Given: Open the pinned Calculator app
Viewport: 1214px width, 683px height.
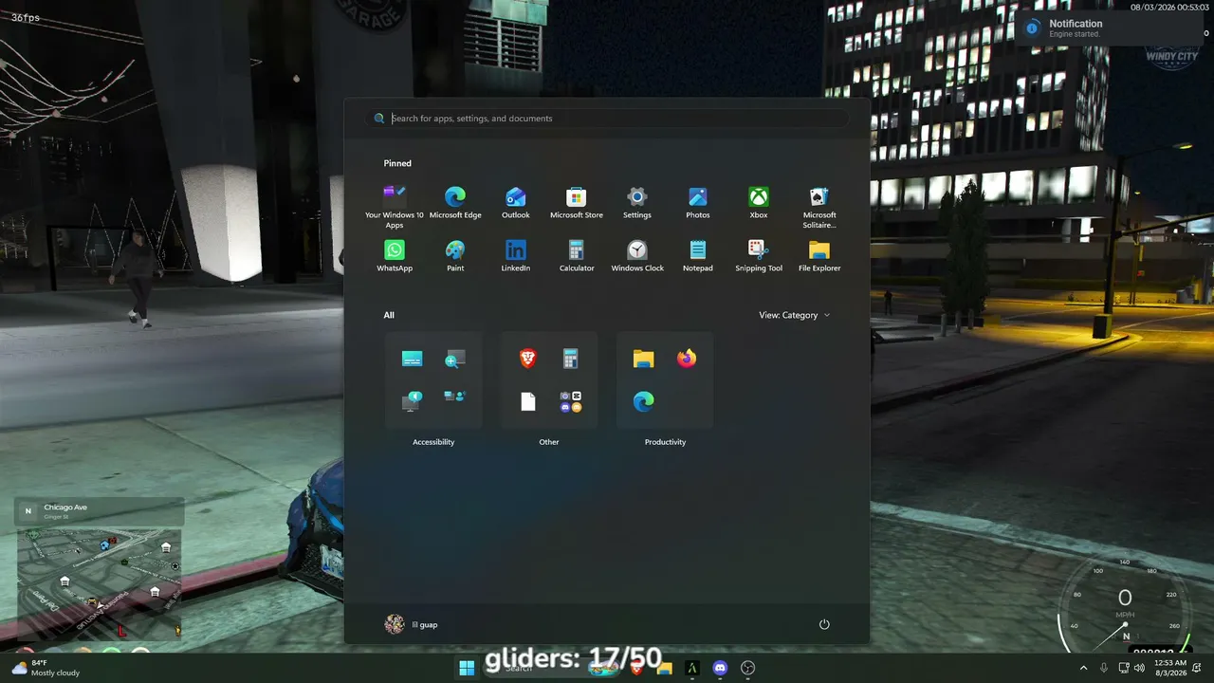Looking at the screenshot, I should click(x=577, y=257).
